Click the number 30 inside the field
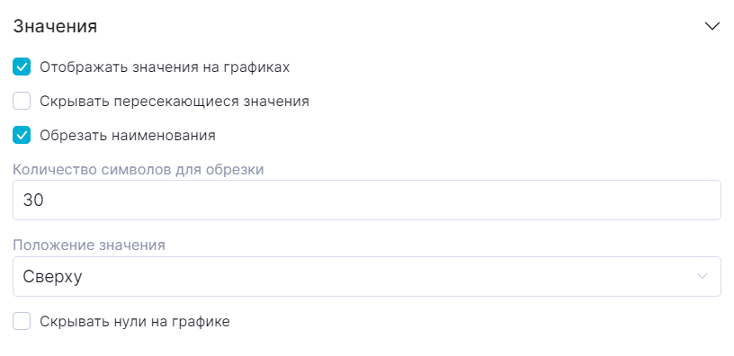The image size is (734, 356). tap(33, 200)
